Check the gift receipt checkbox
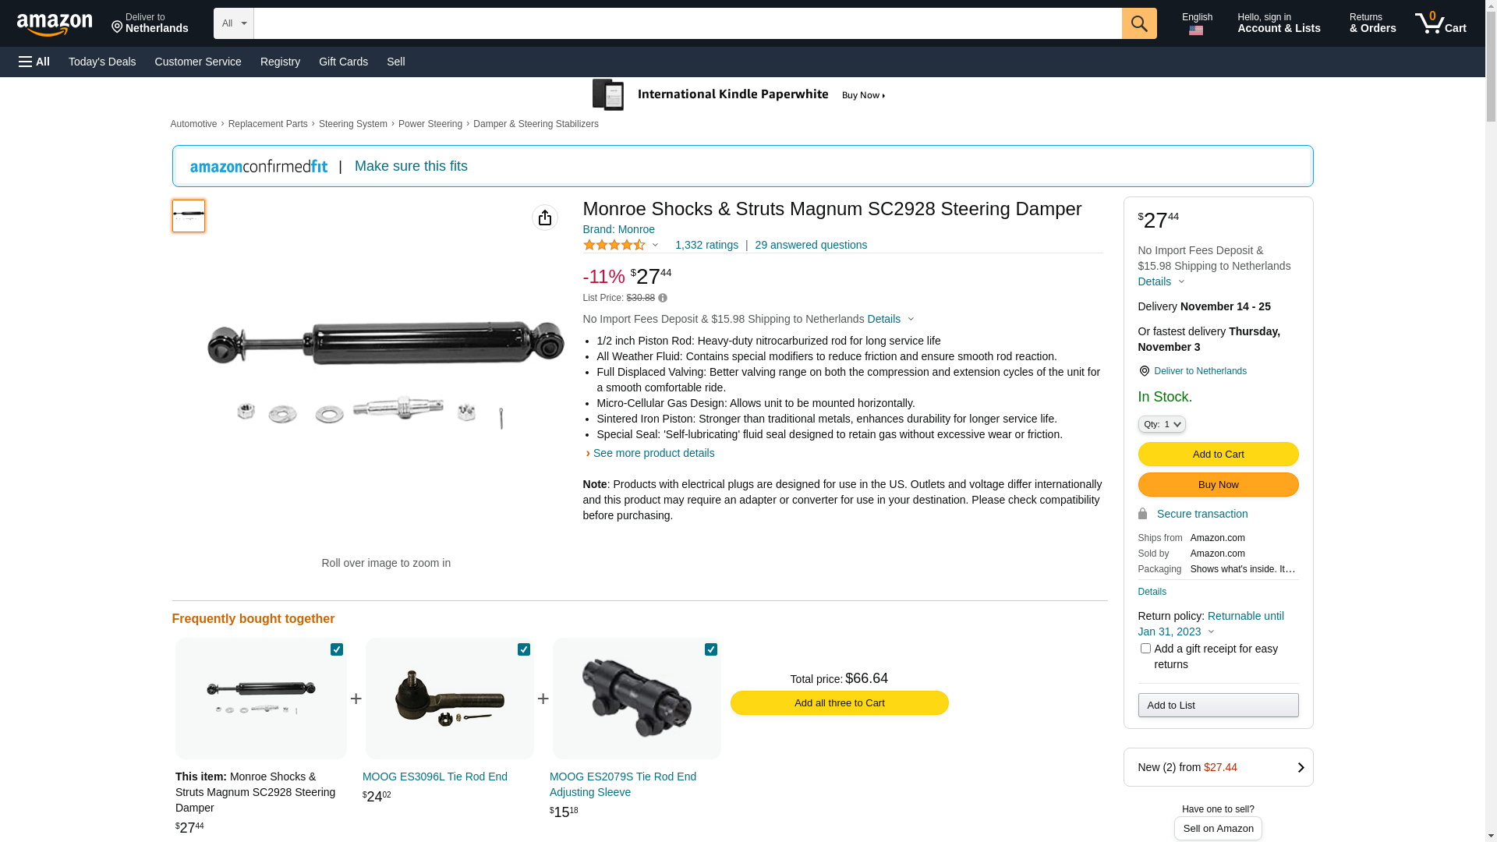This screenshot has width=1497, height=842. click(x=1145, y=649)
